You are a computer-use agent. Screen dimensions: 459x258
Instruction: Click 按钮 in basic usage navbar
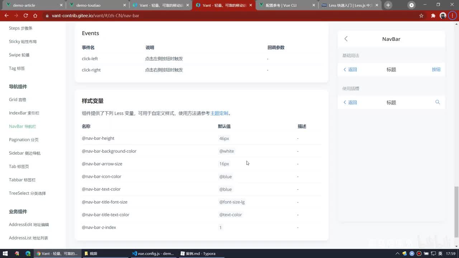436,70
